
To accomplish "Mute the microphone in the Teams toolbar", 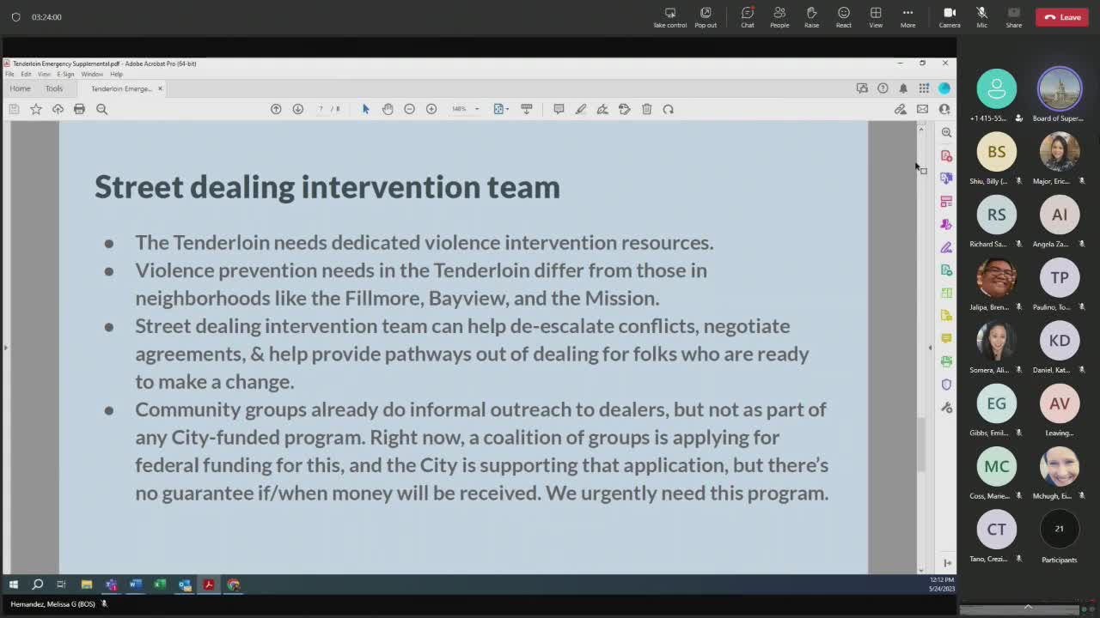I will [981, 17].
